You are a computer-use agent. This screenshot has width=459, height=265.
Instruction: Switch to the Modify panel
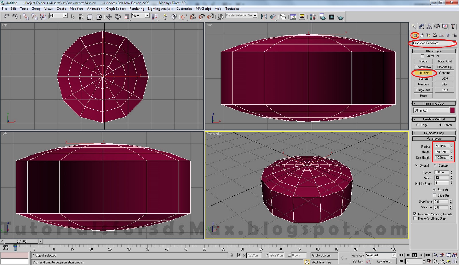(x=421, y=26)
